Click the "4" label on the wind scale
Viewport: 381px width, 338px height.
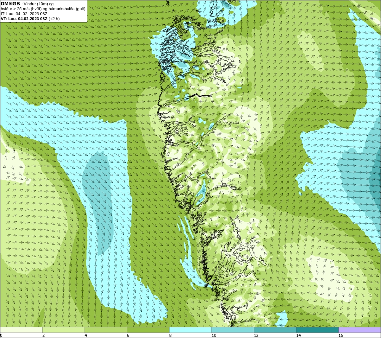pos(86,336)
